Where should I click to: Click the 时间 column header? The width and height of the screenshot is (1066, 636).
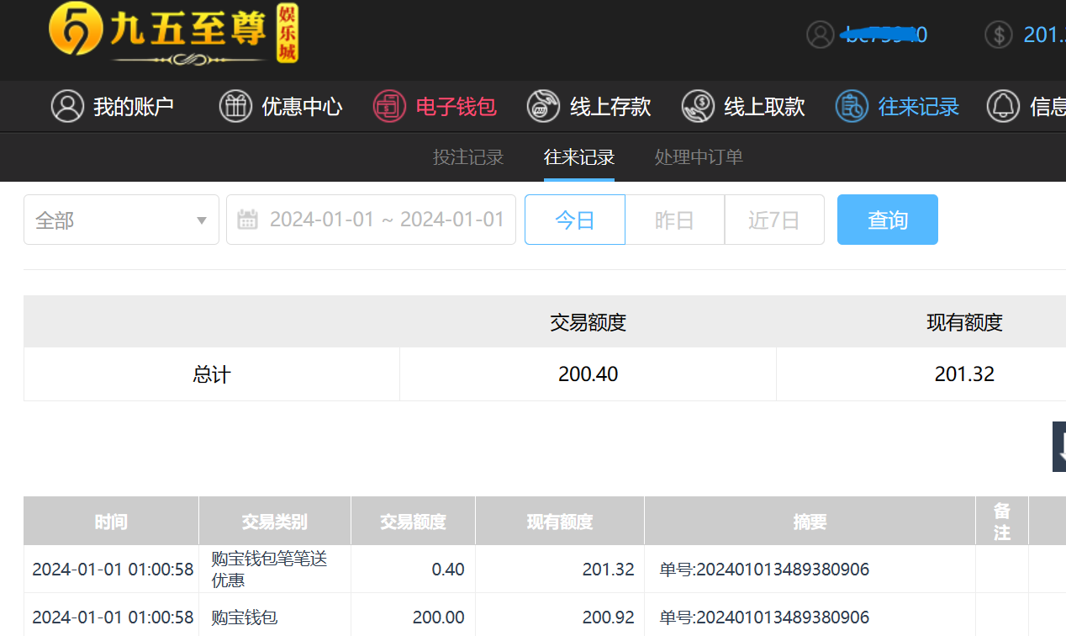click(111, 522)
